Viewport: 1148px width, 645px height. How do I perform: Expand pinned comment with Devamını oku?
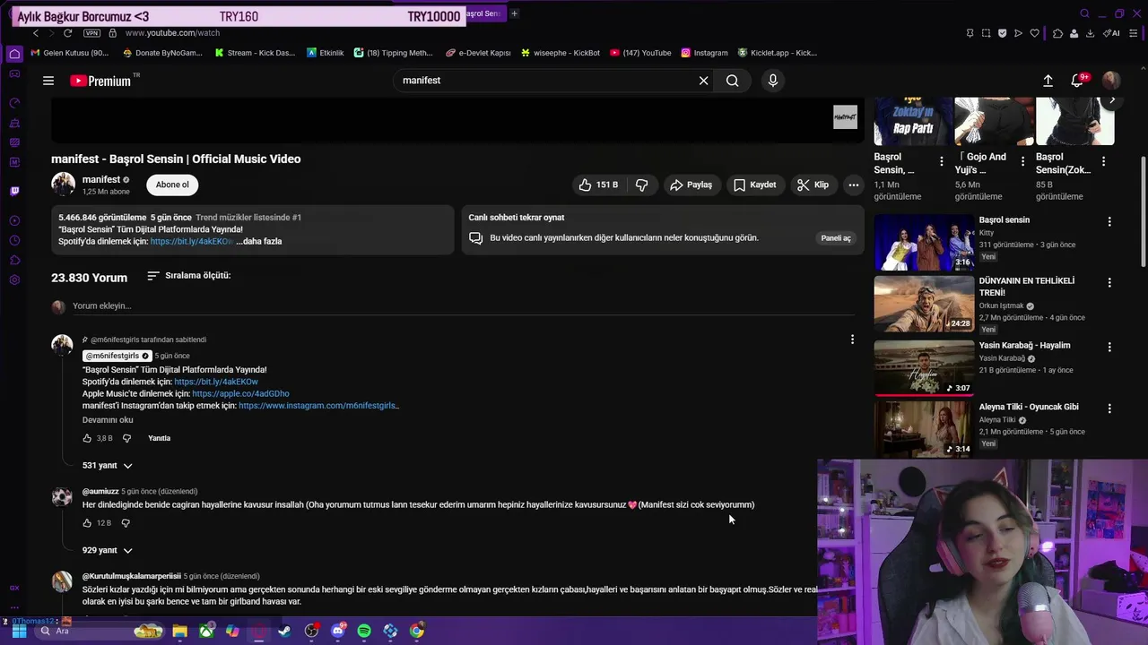(x=108, y=420)
